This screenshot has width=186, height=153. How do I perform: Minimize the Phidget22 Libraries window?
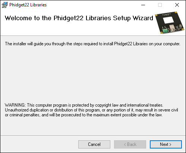click(143, 5)
